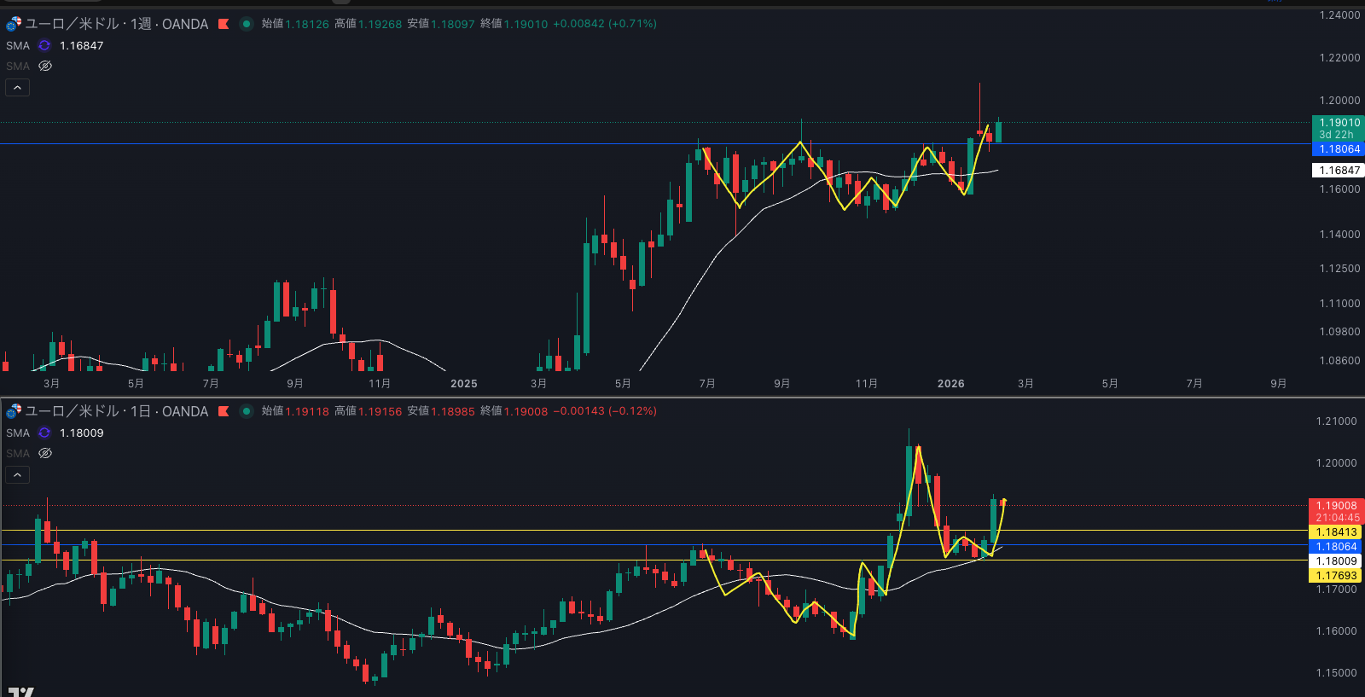This screenshot has width=1365, height=697.
Task: Click the purple SMA refresh icon on daily chart
Action: coord(44,433)
